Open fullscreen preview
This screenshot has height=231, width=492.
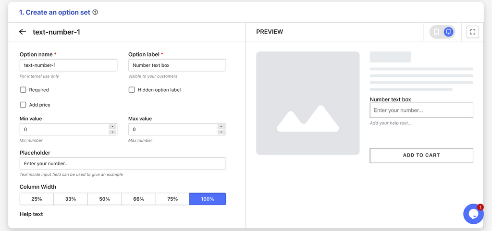[x=473, y=32]
